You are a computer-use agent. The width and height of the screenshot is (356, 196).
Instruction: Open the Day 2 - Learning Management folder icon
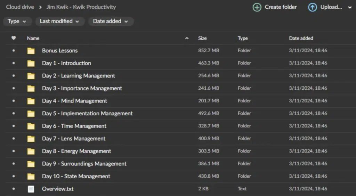click(31, 76)
